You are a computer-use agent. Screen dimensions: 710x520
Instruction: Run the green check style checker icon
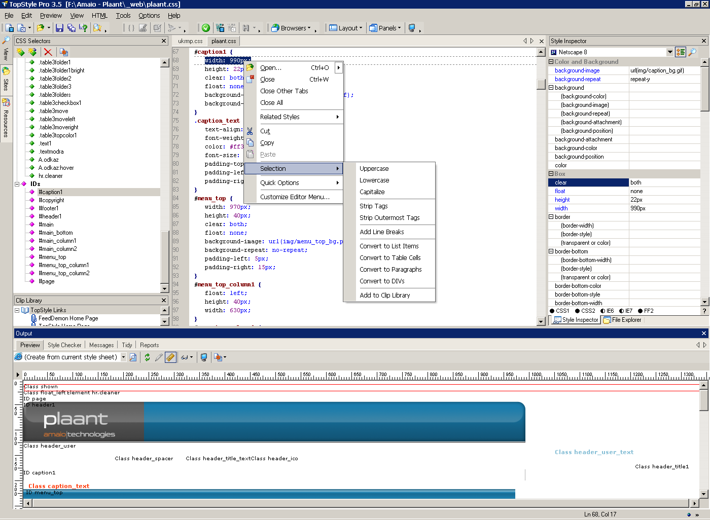(206, 28)
